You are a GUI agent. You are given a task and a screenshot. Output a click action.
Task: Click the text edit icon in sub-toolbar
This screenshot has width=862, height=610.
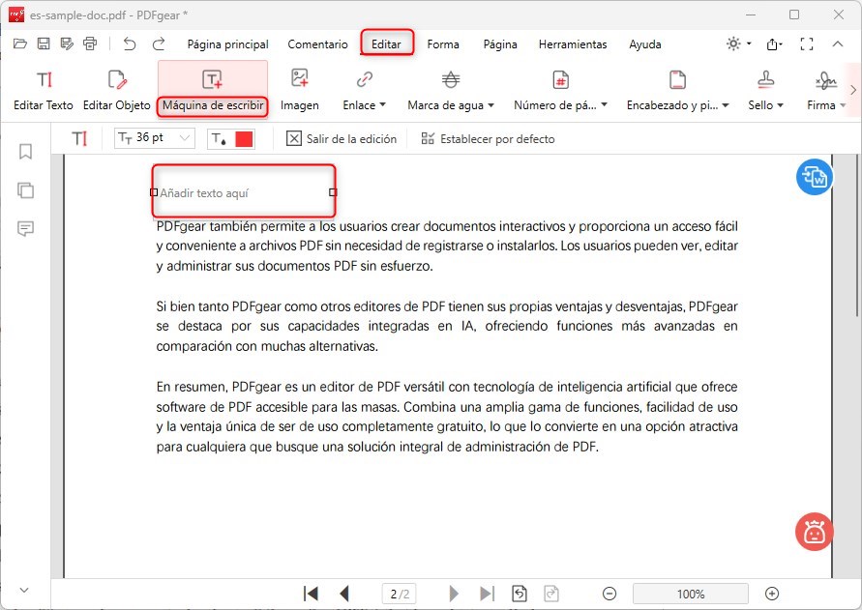pos(79,138)
